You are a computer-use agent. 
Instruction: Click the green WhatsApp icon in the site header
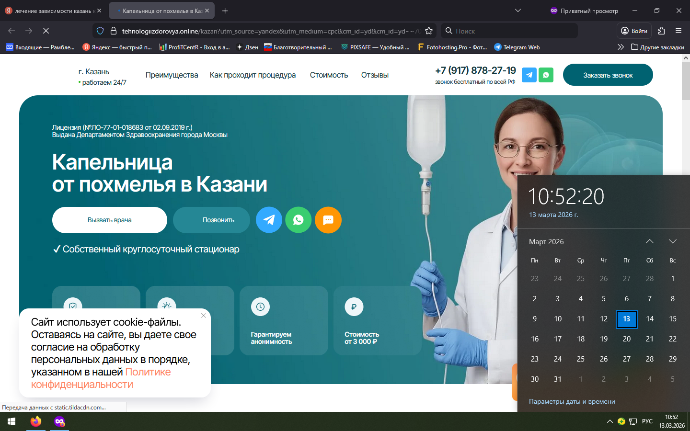point(546,75)
